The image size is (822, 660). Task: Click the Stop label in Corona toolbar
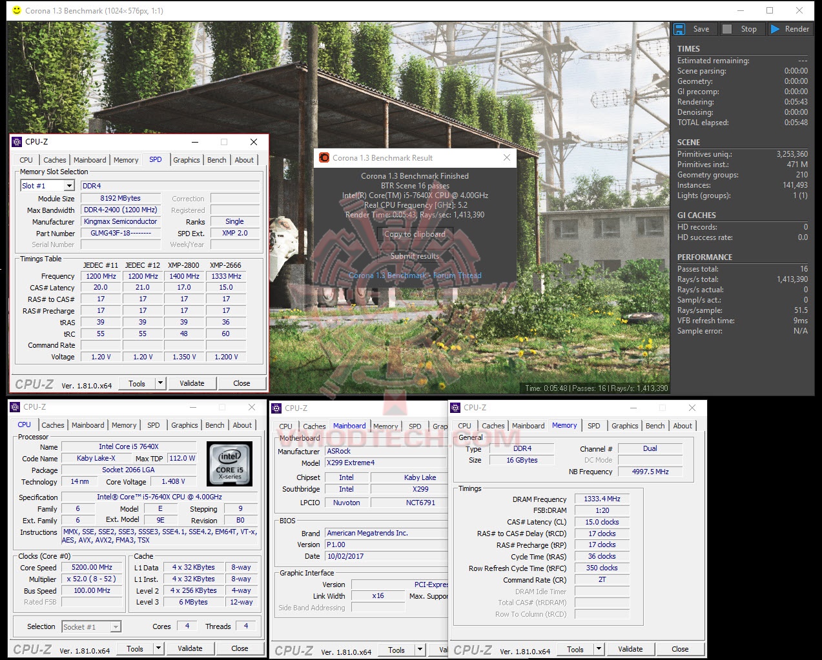(x=749, y=29)
